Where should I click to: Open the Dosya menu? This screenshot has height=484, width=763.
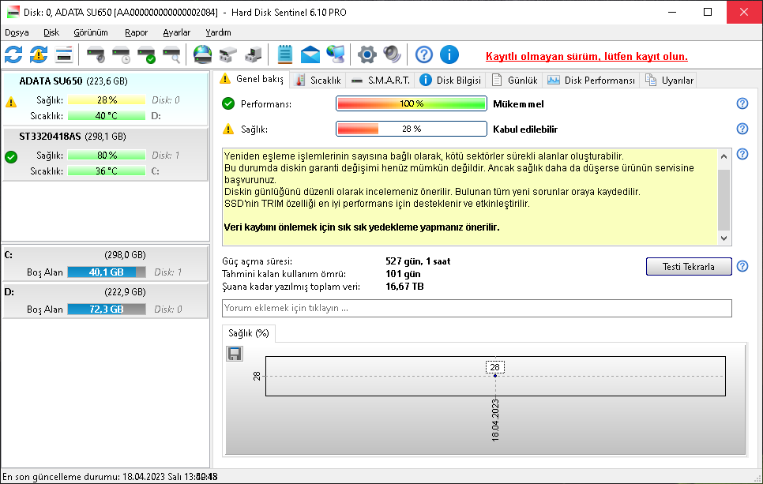tap(17, 32)
